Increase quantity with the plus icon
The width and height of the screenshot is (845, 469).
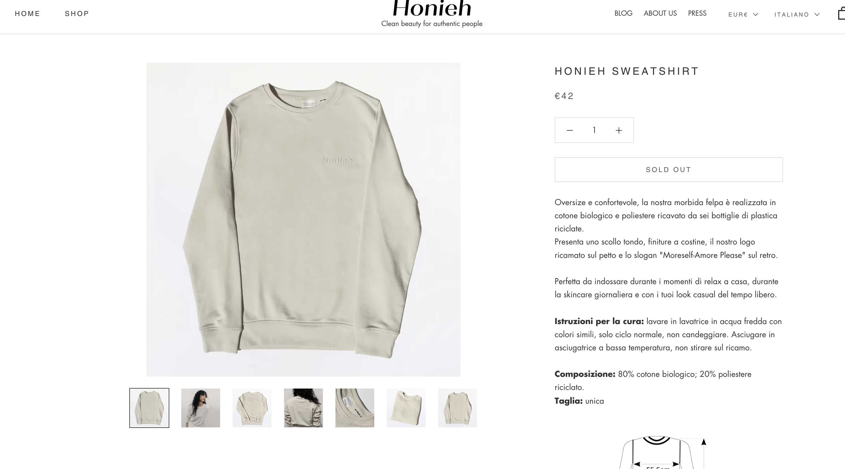[619, 130]
